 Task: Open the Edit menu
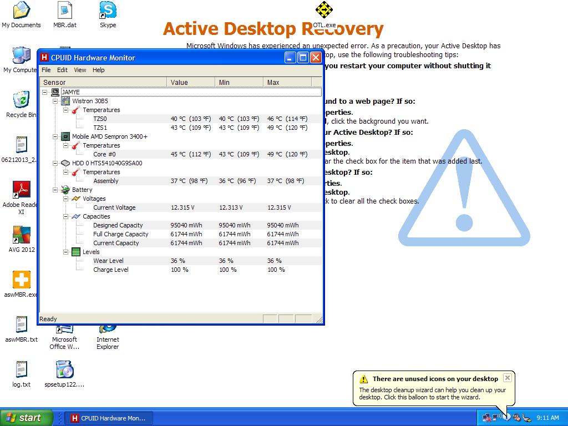click(62, 70)
